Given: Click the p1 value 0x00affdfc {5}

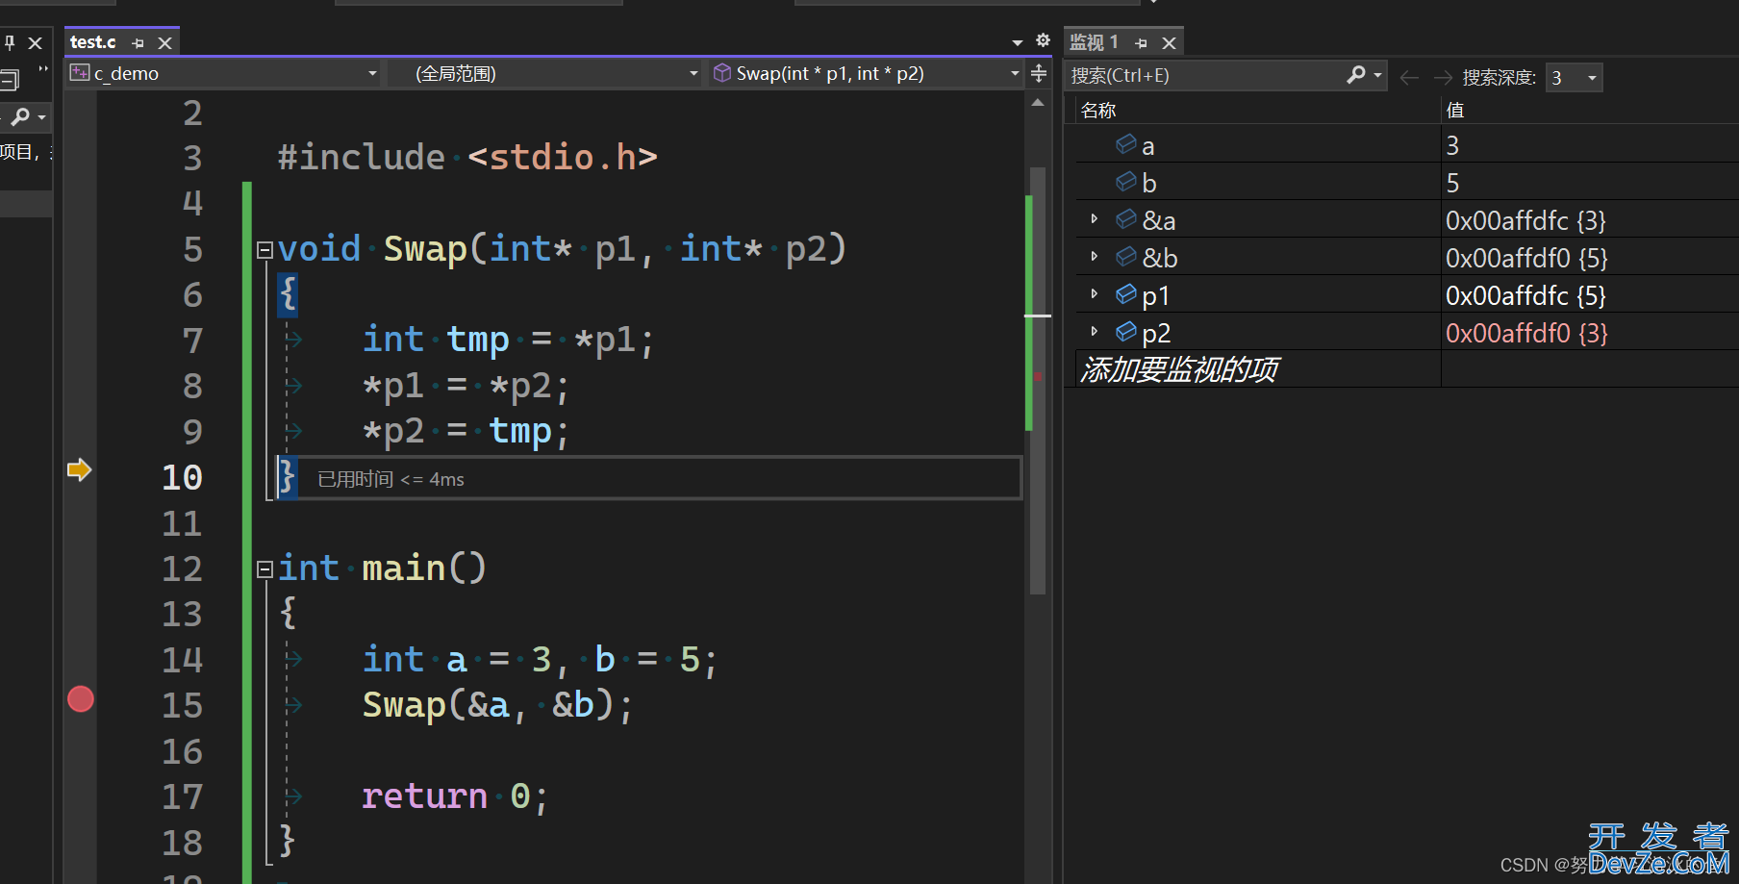Looking at the screenshot, I should click(x=1526, y=295).
